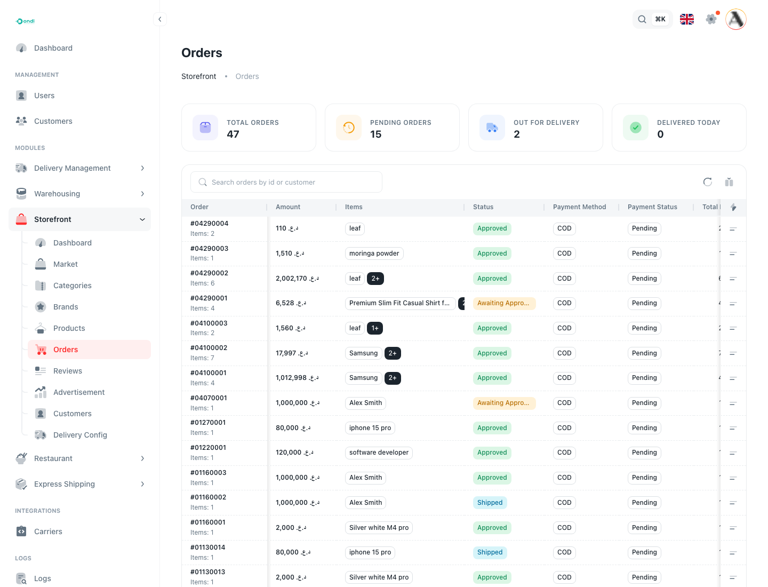Open the Logs page
This screenshot has height=587, width=768.
pyautogui.click(x=79, y=578)
